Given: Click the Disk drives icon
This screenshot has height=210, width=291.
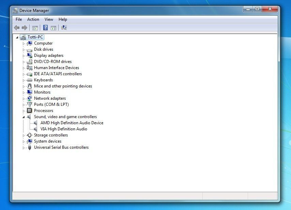Looking at the screenshot, I should [x=29, y=50].
